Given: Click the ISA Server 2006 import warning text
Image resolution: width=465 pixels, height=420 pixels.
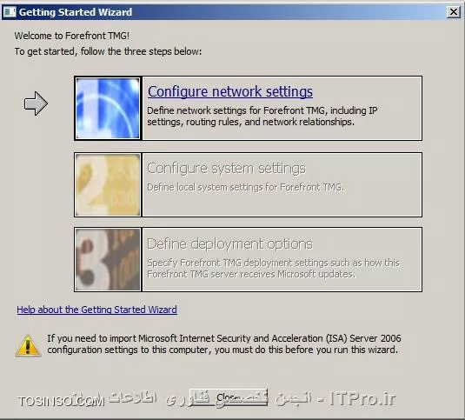Looking at the screenshot, I should click(x=224, y=344).
